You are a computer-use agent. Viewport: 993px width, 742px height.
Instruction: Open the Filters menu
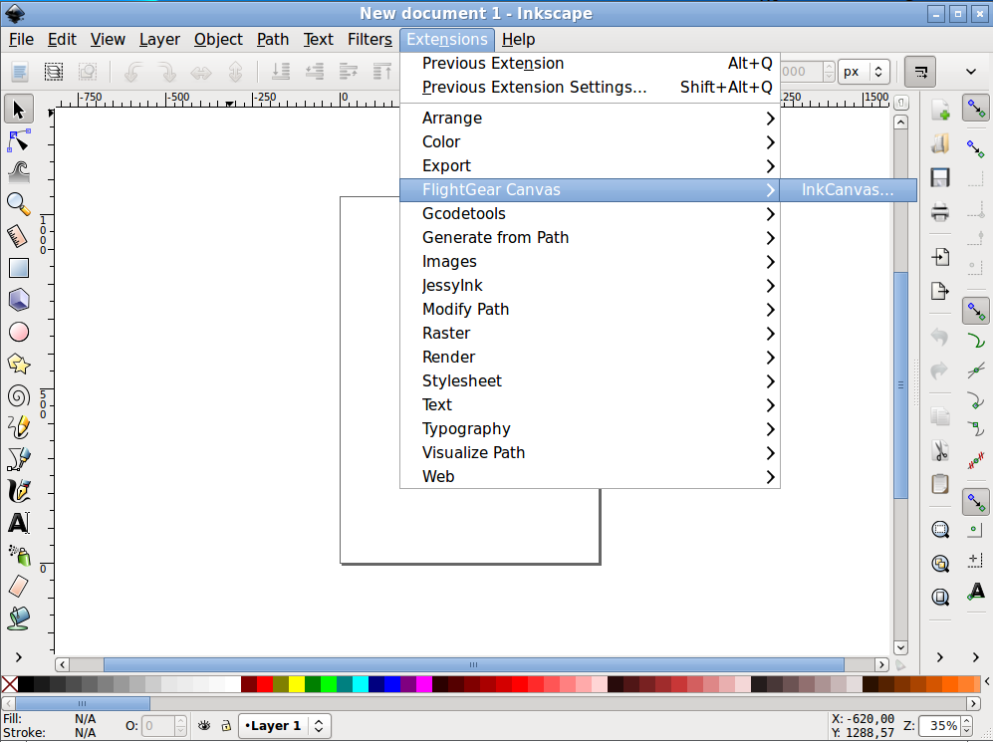pyautogui.click(x=370, y=39)
